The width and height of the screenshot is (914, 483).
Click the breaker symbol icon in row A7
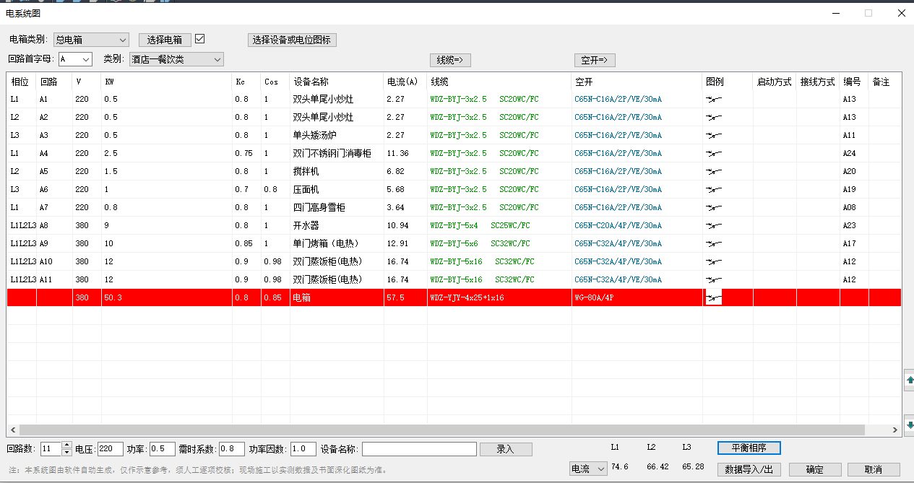point(714,208)
